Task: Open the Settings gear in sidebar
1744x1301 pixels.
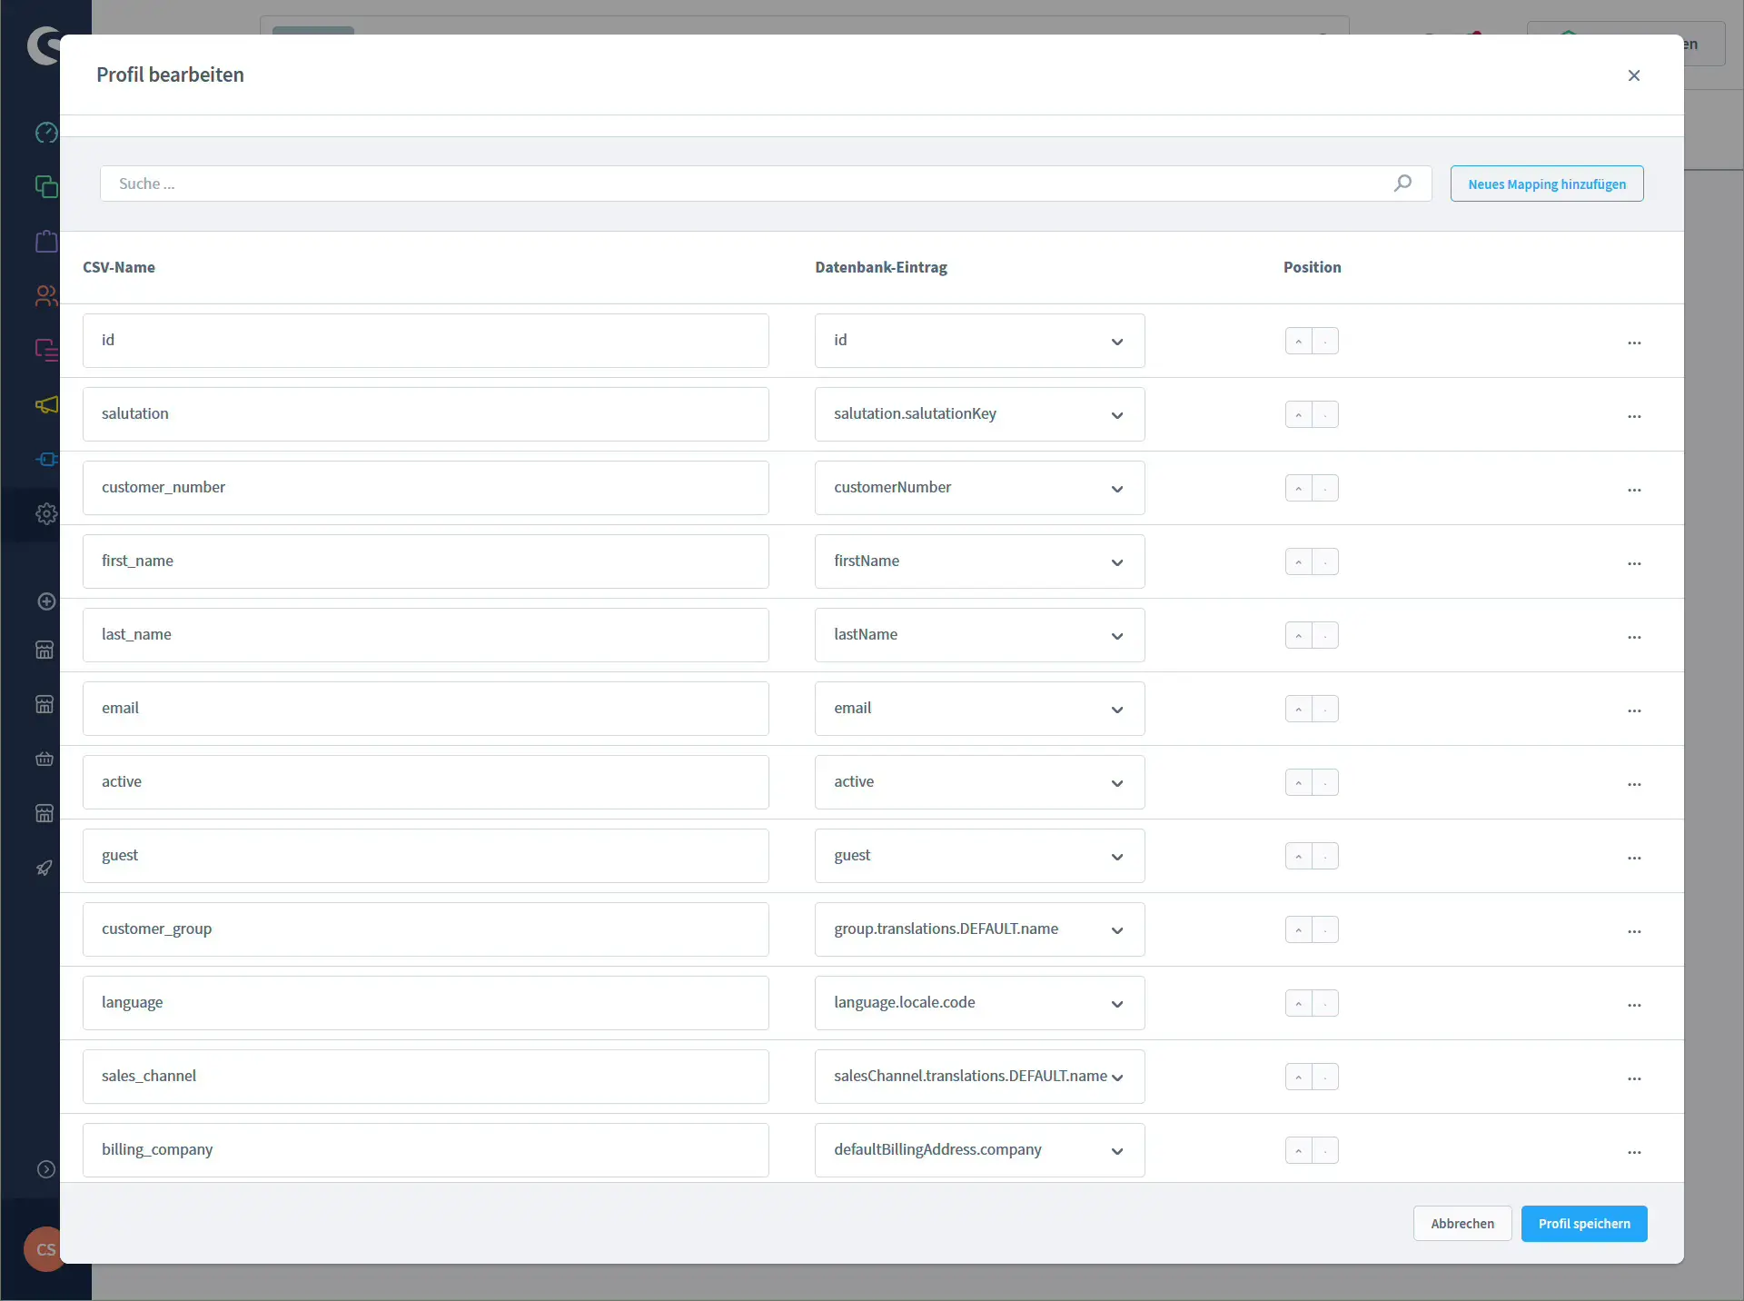Action: [x=45, y=514]
